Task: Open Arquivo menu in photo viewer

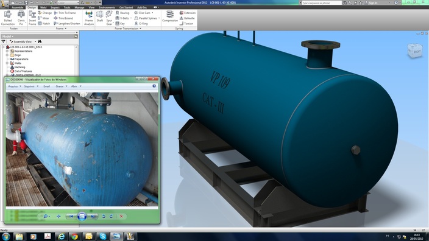Action: [x=14, y=86]
